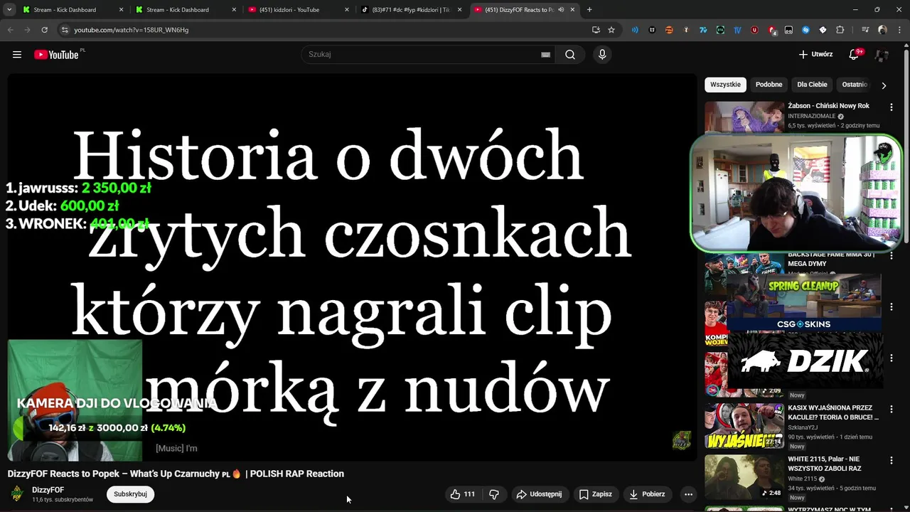This screenshot has height=512, width=910.
Task: Open options menu for Żabson video
Action: (x=891, y=107)
